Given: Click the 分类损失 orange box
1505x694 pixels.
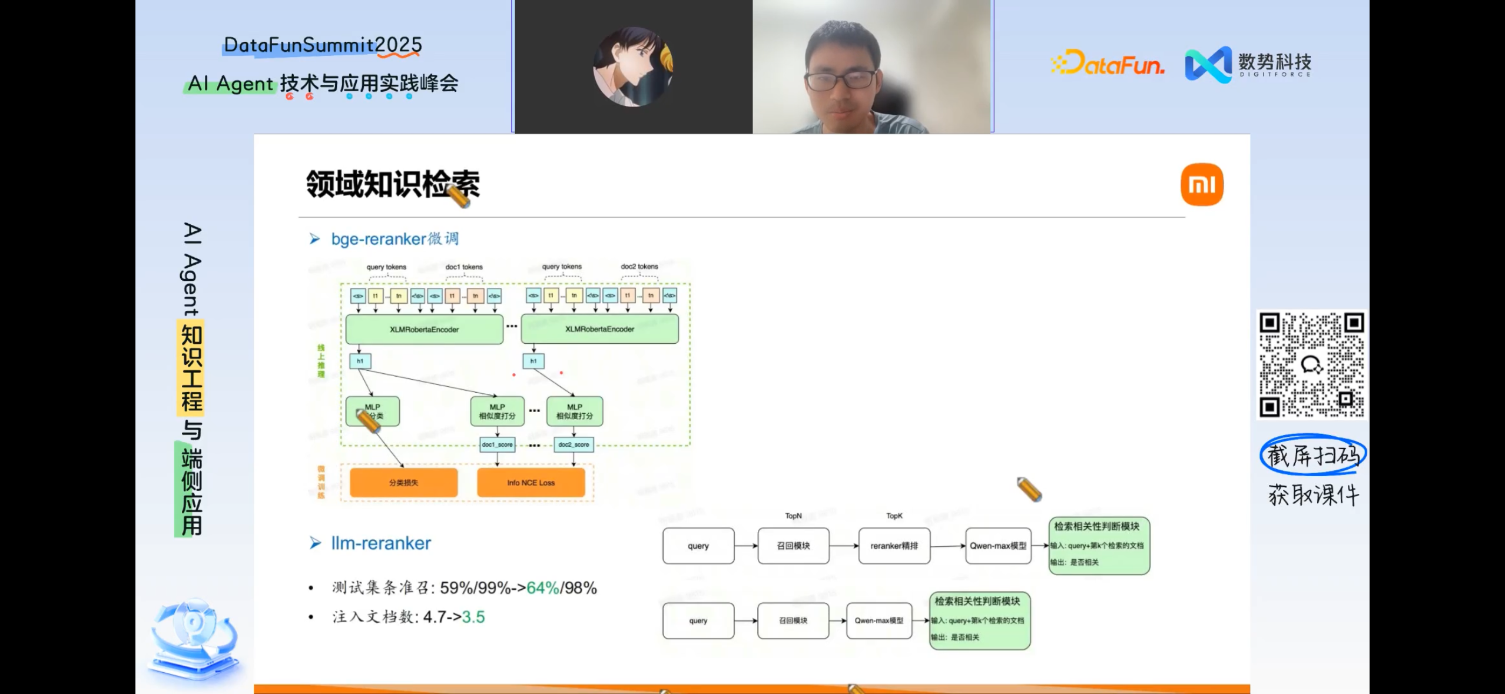Looking at the screenshot, I should point(403,483).
